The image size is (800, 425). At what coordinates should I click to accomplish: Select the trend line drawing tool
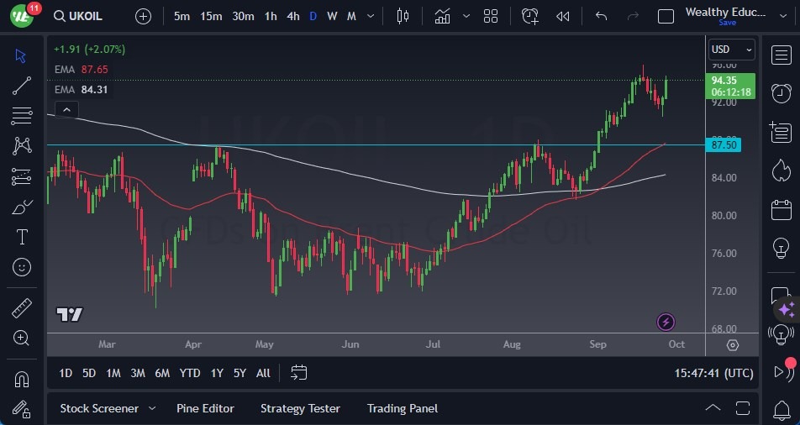23,85
